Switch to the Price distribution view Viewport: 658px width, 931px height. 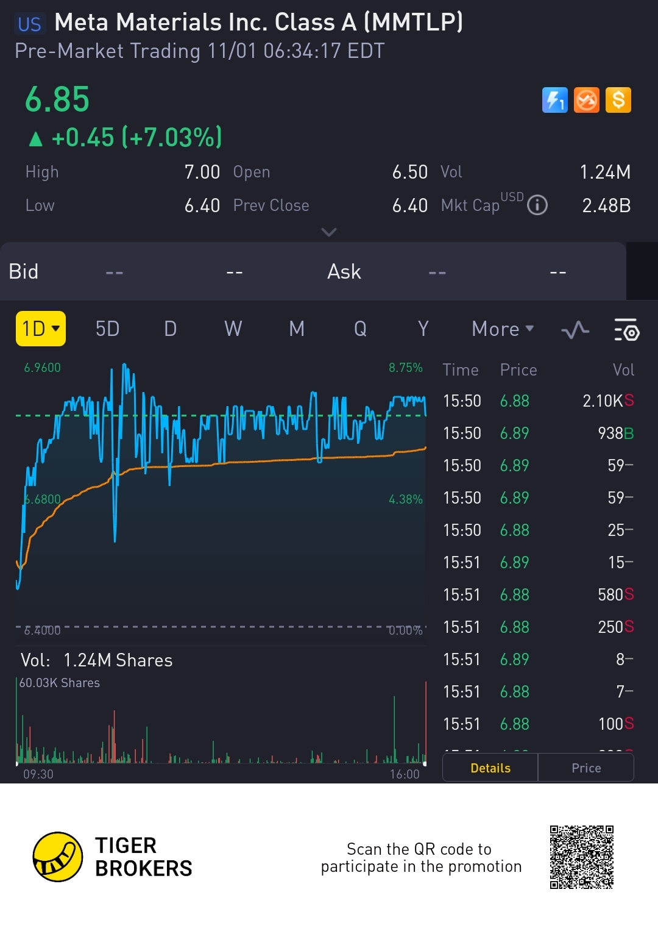pyautogui.click(x=586, y=768)
